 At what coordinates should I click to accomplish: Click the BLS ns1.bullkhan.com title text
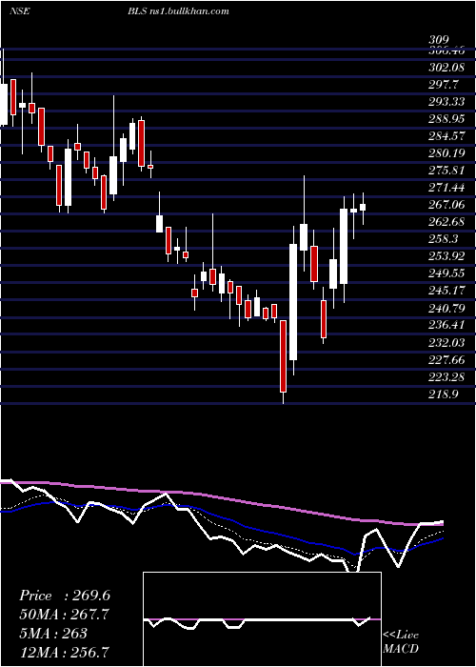pos(178,11)
